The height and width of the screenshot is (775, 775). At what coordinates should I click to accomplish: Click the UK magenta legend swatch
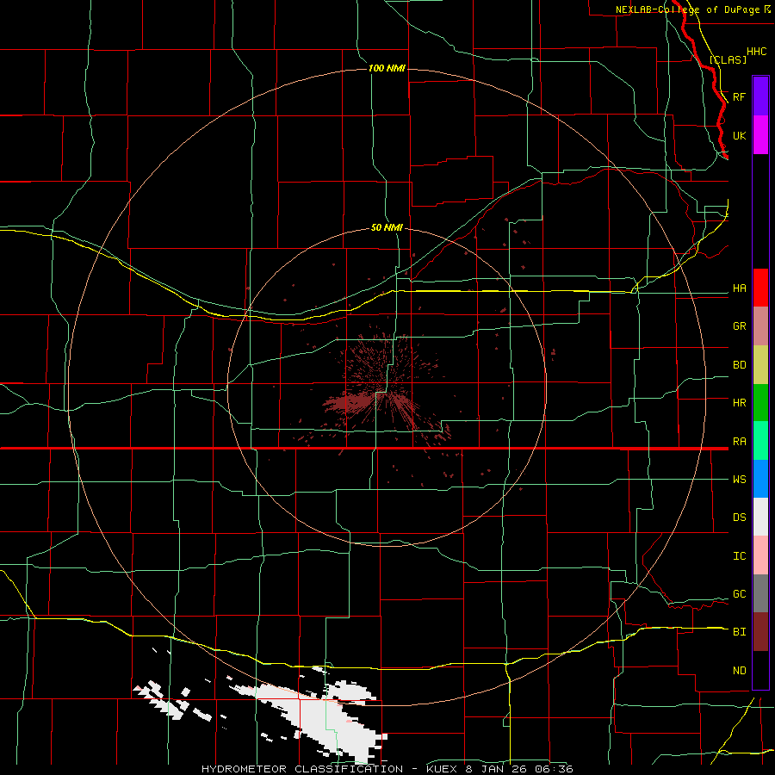760,135
